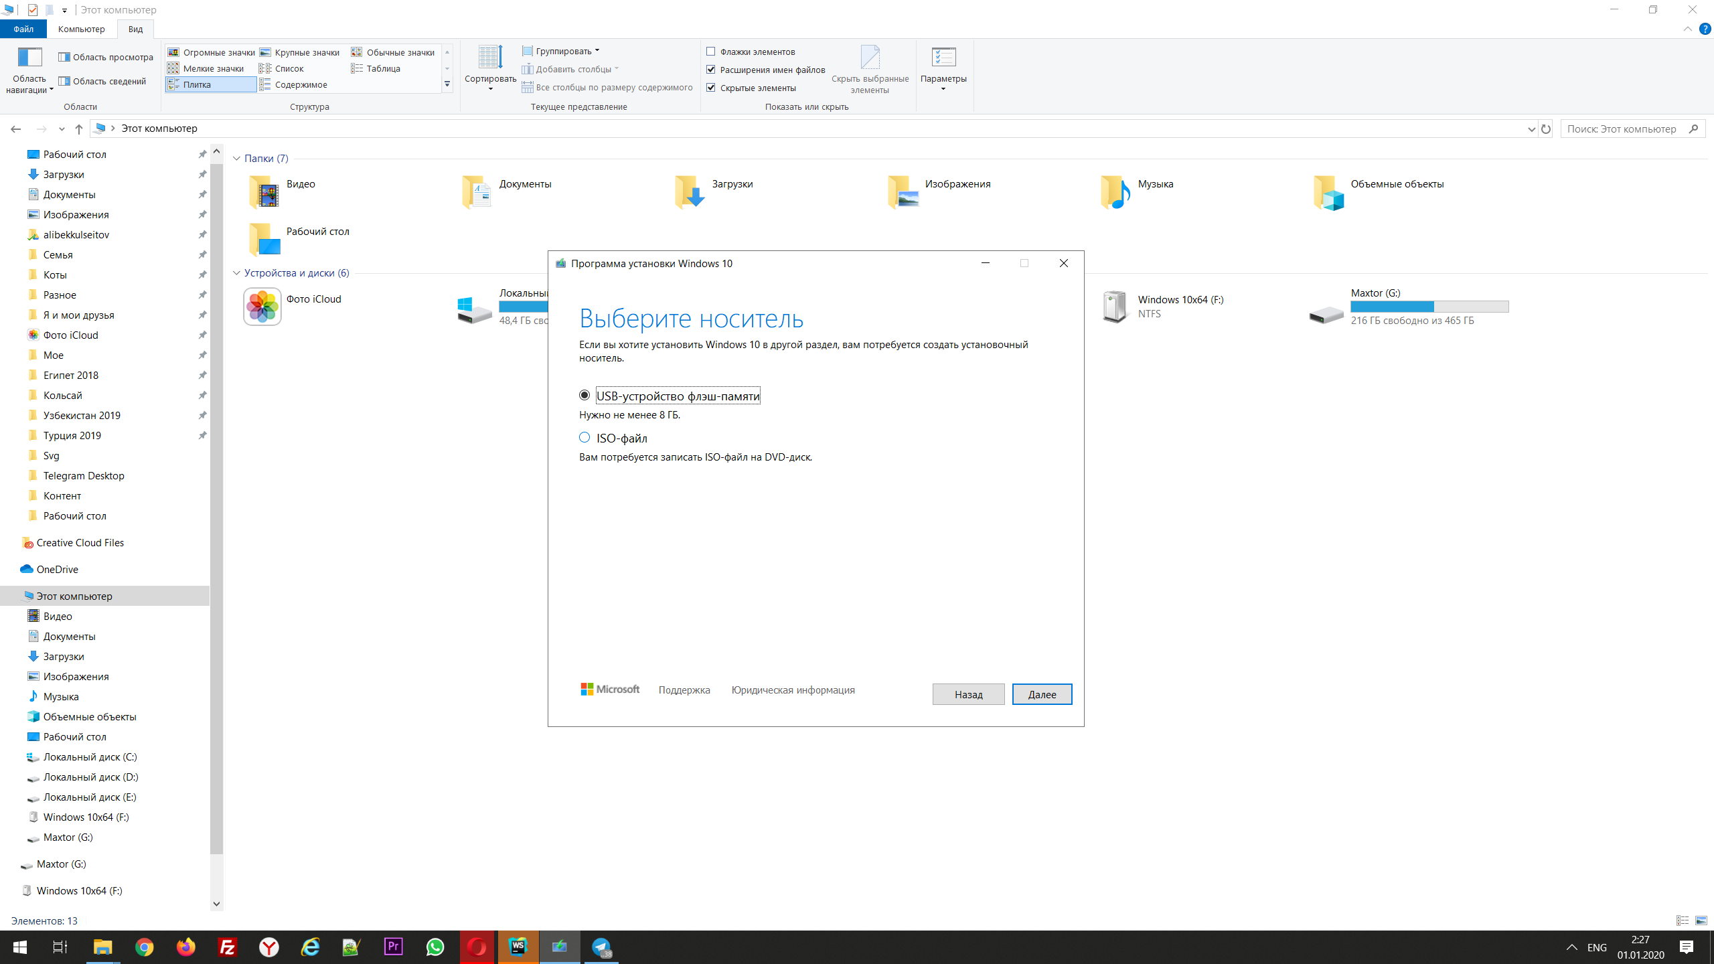Select Large icons (Крупные значки) view
This screenshot has height=964, width=1714.
click(300, 52)
